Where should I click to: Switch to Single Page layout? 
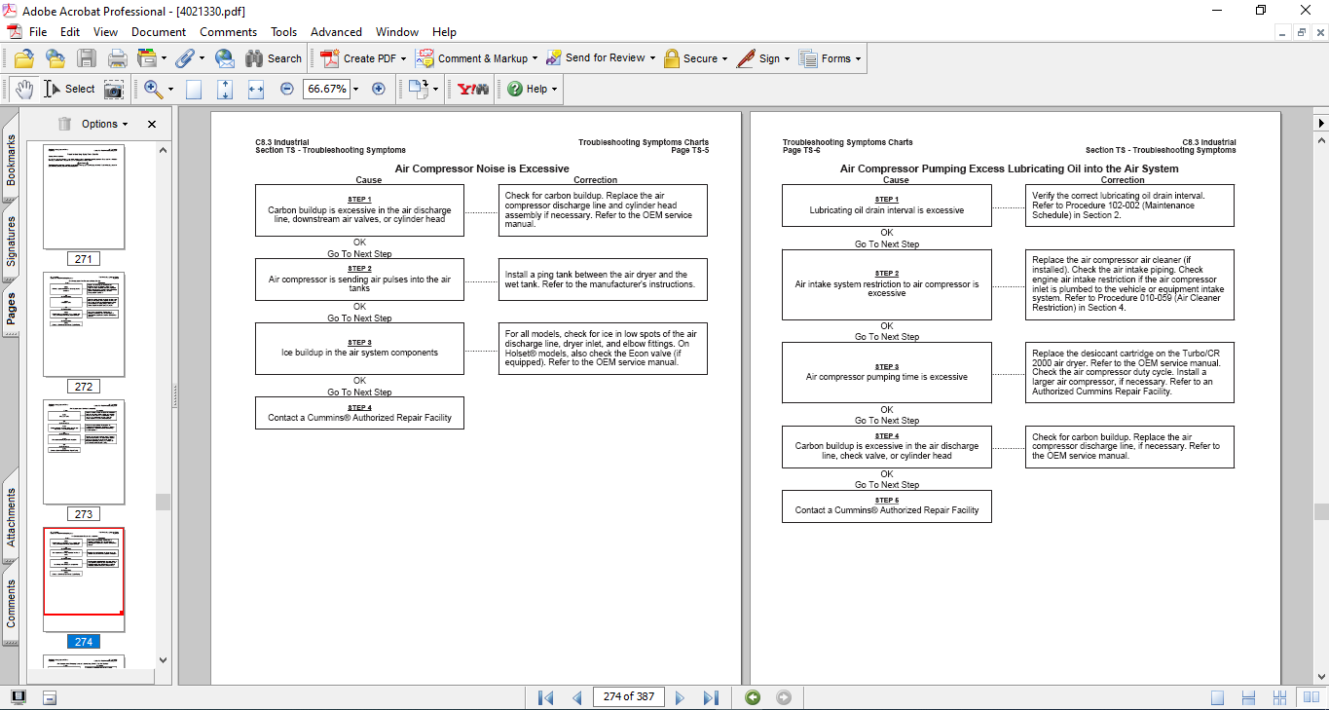(x=1217, y=697)
